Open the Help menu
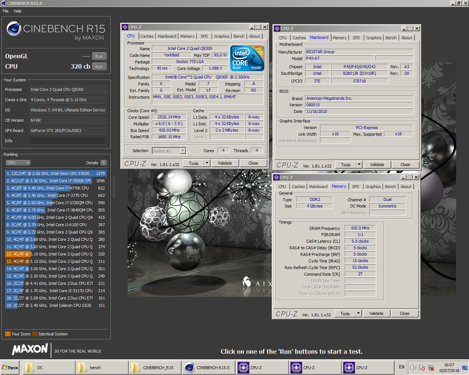Screen dimensions: 469x375 (x=18, y=11)
